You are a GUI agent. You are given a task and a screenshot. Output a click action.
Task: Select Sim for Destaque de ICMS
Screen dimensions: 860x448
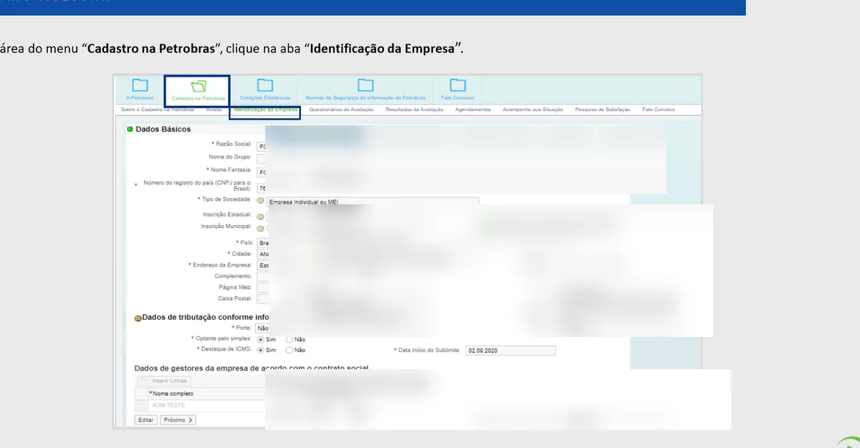point(260,350)
